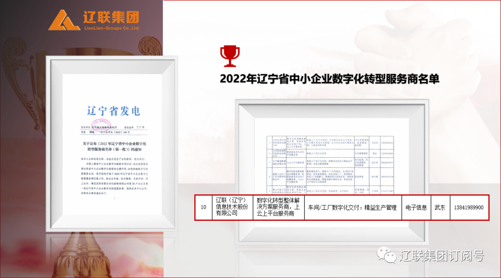Click the 2022年辽宁省中小企业数字化转型服务商名单 heading

coord(329,79)
